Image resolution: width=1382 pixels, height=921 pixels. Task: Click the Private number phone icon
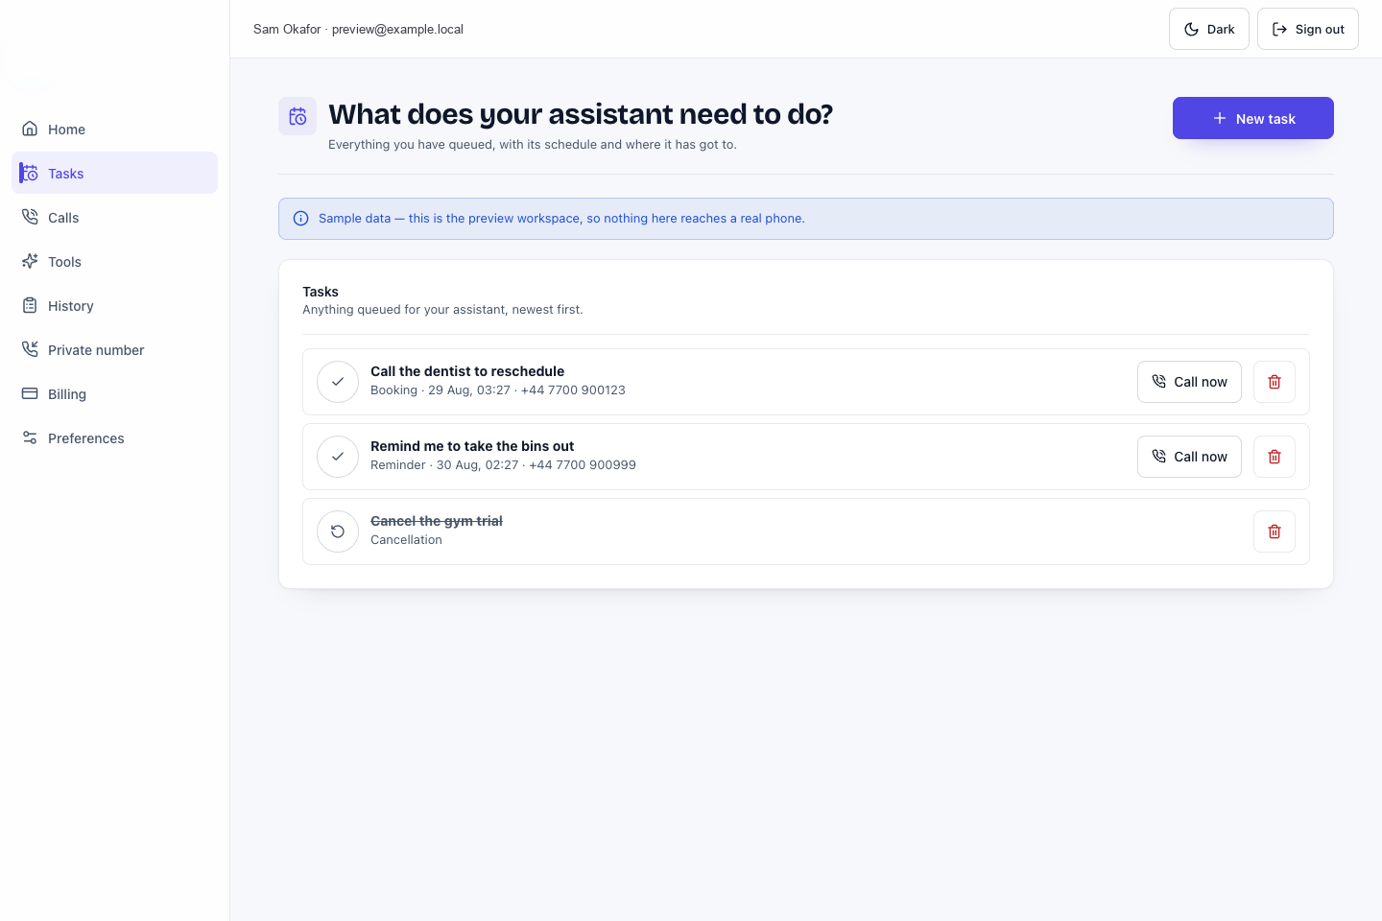pyautogui.click(x=30, y=349)
